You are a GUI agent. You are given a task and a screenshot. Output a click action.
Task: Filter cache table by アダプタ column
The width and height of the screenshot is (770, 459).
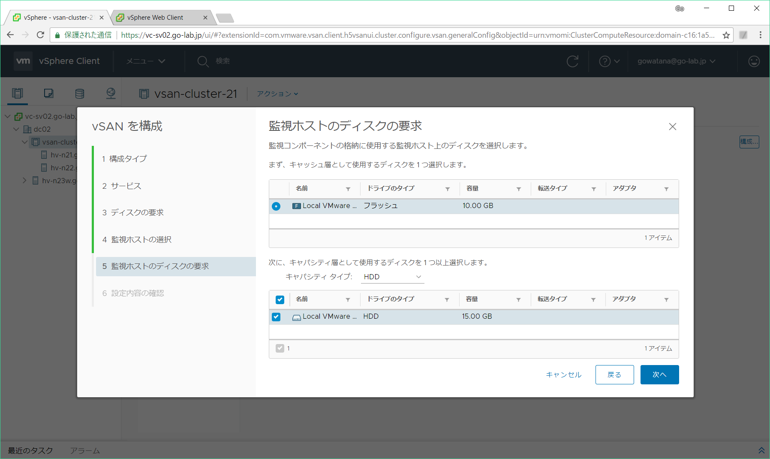(666, 189)
